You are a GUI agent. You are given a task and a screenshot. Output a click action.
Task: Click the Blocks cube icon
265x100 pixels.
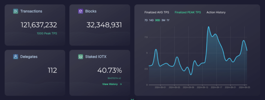(81, 11)
